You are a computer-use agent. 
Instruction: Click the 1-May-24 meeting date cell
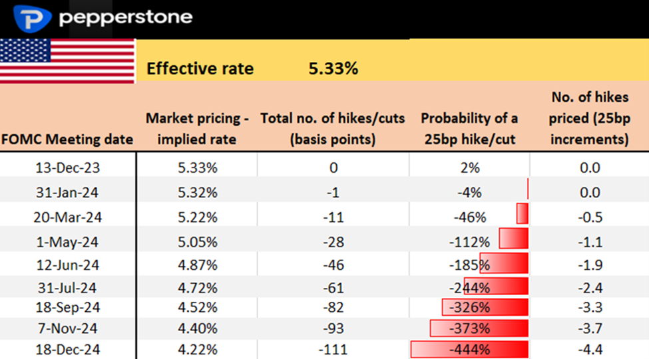coord(67,241)
